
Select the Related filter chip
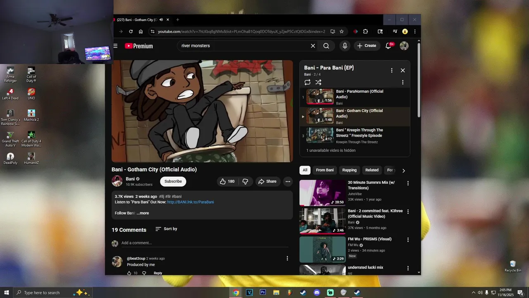pos(372,170)
